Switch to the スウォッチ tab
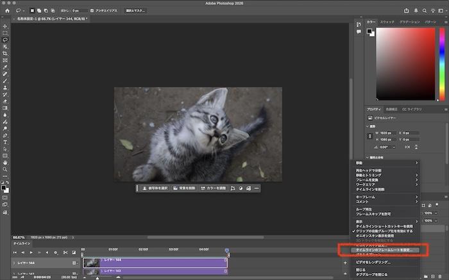This screenshot has height=280, width=449. 387,22
